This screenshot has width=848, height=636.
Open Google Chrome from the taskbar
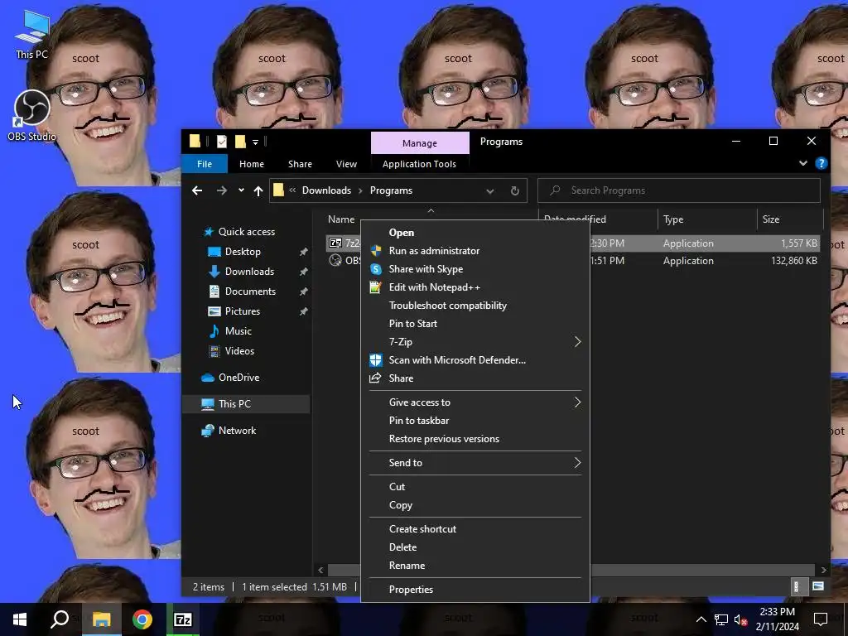point(142,619)
